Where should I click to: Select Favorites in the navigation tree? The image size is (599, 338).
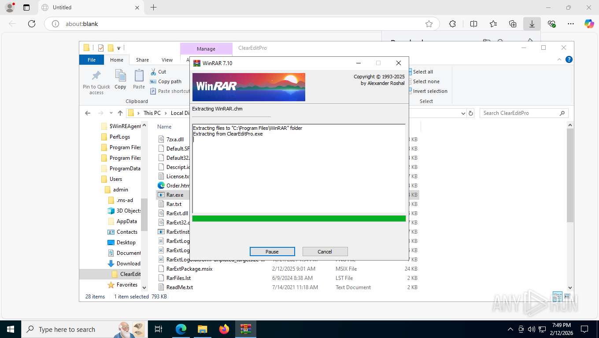point(127,285)
